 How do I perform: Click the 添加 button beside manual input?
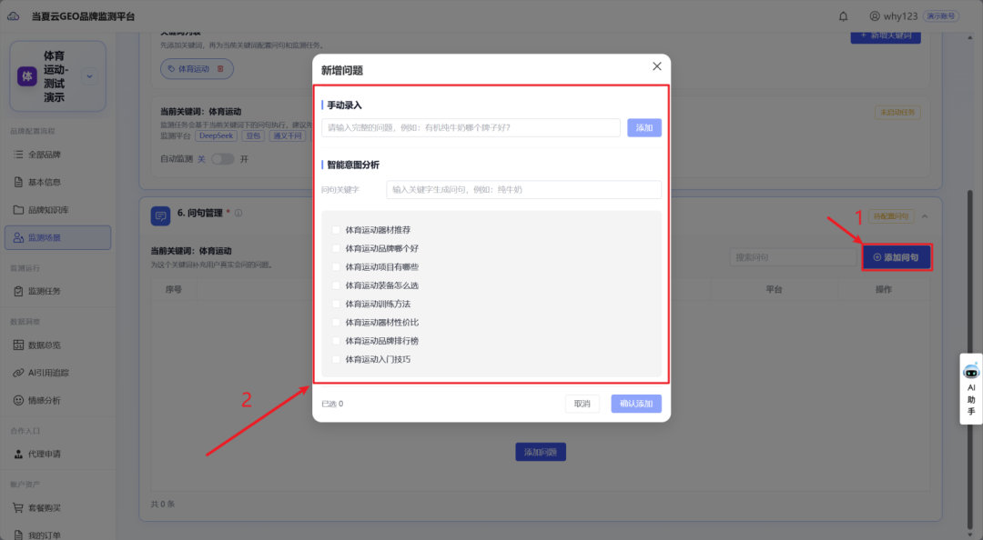click(x=644, y=128)
